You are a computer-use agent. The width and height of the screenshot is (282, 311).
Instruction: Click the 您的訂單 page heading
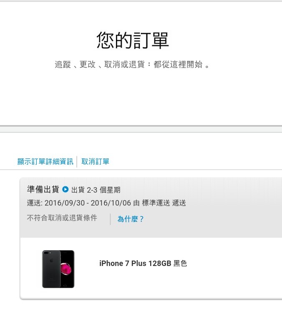point(133,40)
